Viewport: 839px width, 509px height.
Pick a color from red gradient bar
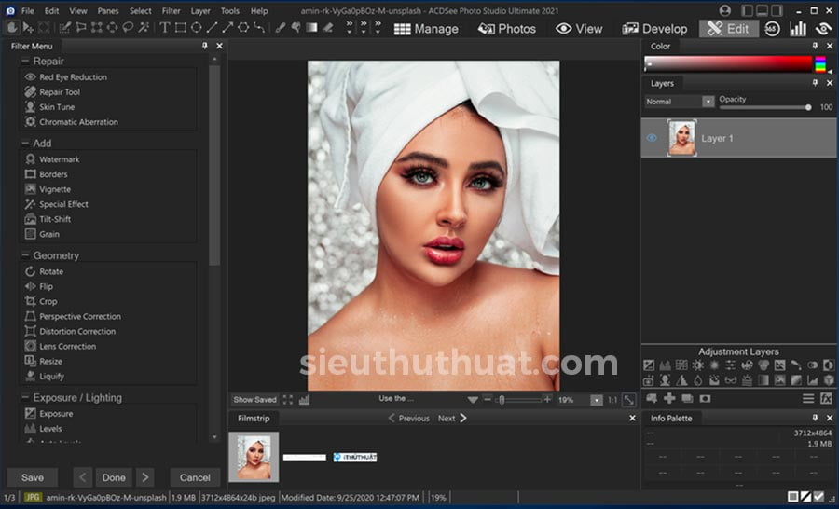[728, 64]
